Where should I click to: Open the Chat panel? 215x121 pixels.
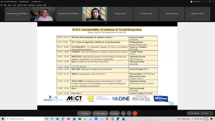[x=205, y=113]
